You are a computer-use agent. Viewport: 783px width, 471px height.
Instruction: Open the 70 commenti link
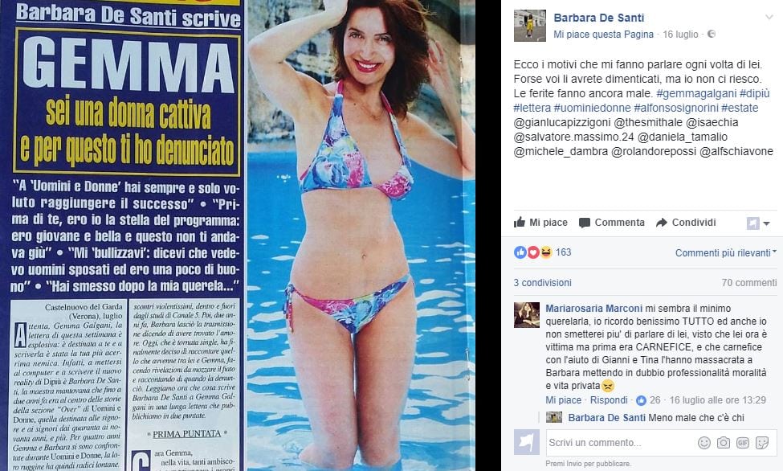click(x=749, y=282)
